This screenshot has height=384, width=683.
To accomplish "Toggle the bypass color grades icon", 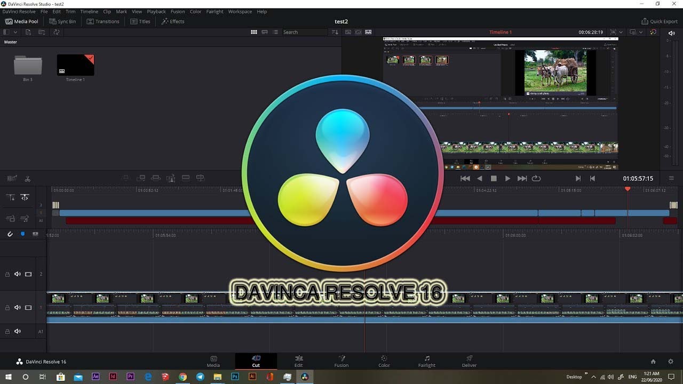I will [653, 32].
